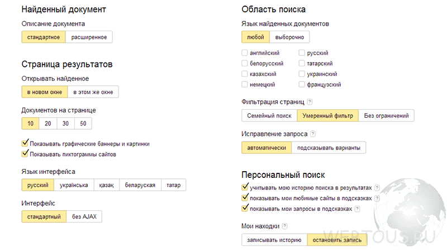The height and width of the screenshot is (252, 447).
Task: Tick the французский language checkbox
Action: point(302,84)
